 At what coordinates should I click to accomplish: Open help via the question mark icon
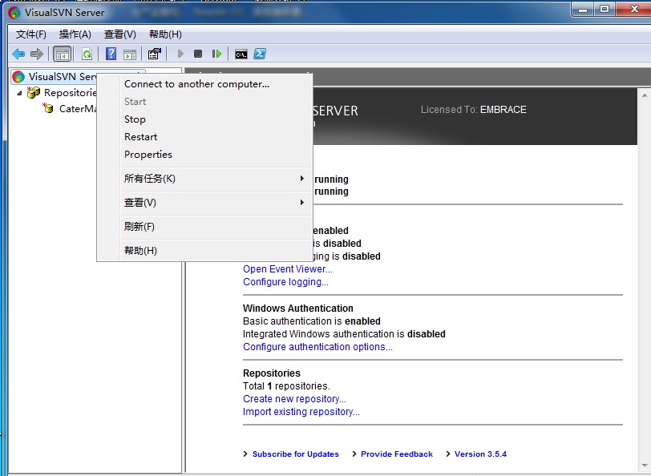tap(111, 54)
